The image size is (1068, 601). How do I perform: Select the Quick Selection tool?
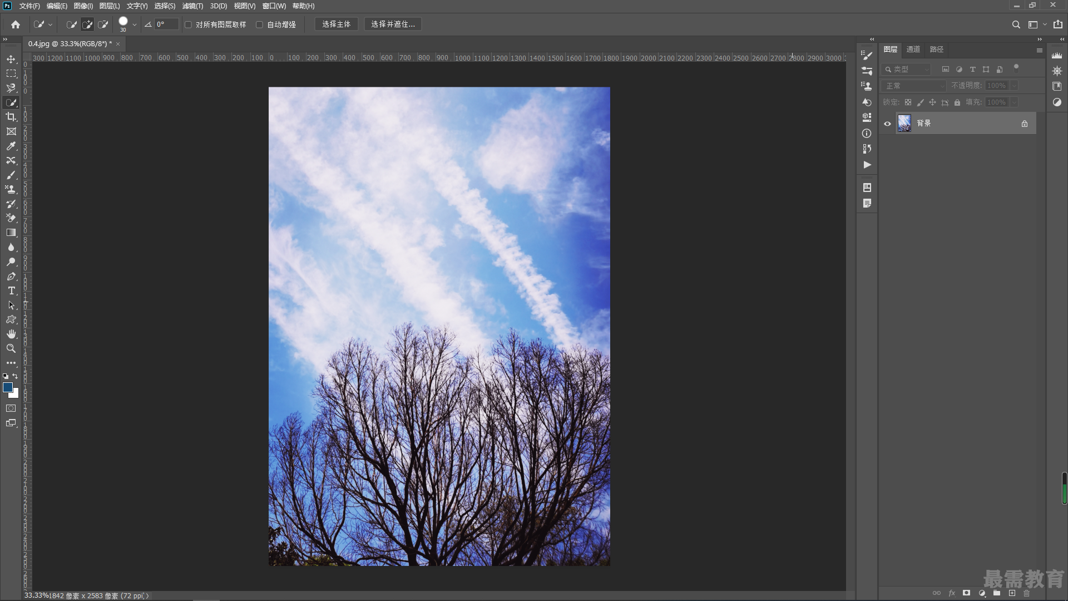coord(11,102)
